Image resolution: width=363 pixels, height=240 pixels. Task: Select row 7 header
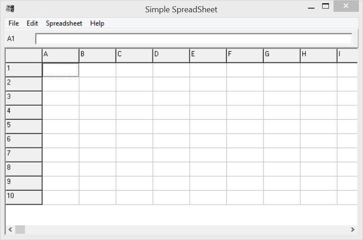tap(24, 155)
